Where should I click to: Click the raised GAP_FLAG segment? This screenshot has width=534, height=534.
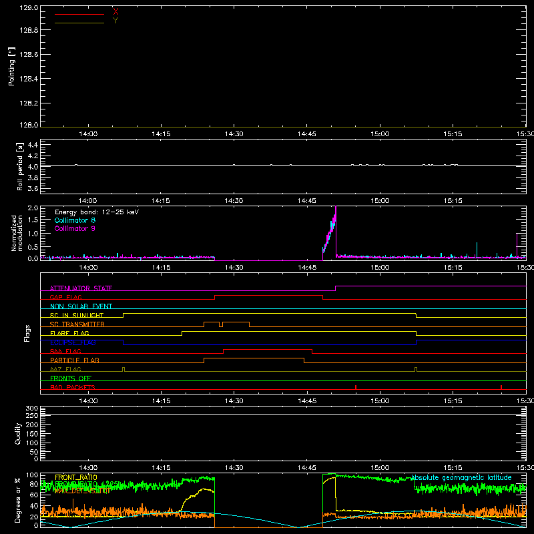point(269,296)
